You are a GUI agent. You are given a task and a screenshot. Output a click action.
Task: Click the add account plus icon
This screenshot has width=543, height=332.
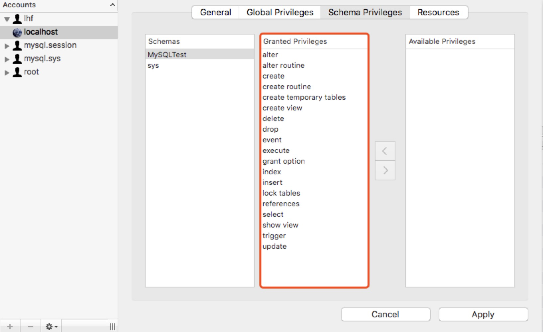(x=10, y=326)
